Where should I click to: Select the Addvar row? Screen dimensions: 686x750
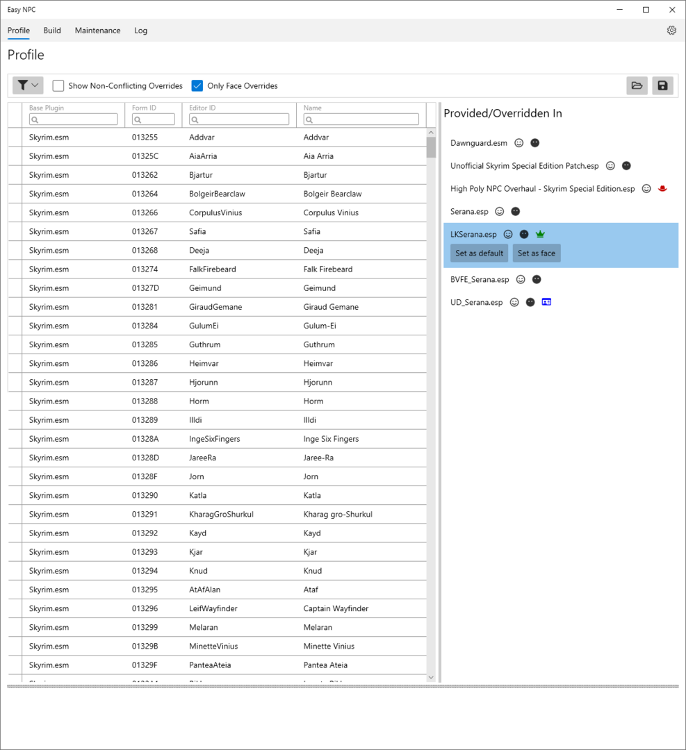pos(218,137)
